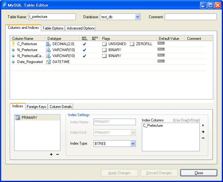
Task: Click the datatype icon in N_Prefecture row
Action: [48, 50]
